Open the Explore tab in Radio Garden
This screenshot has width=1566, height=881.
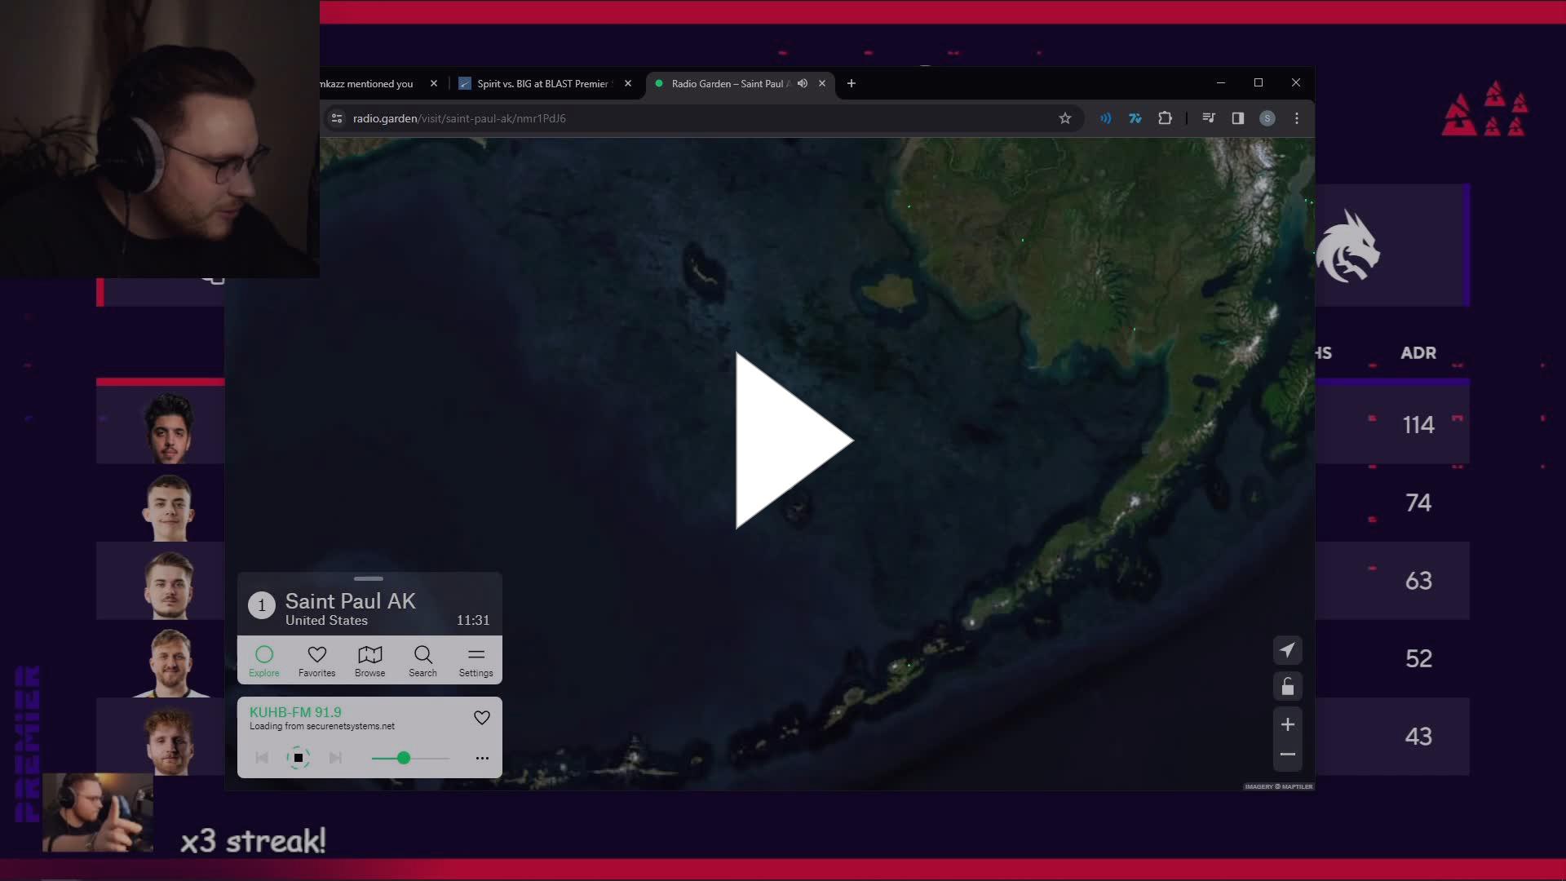pos(263,661)
